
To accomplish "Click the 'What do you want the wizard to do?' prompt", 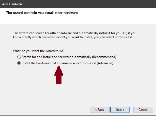I will 39,51.
